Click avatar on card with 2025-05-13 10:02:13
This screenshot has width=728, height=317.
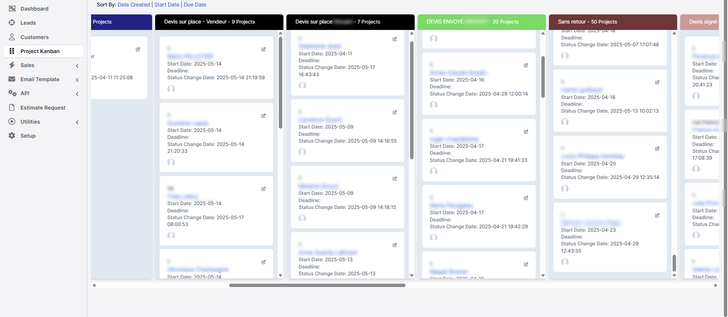(x=565, y=122)
